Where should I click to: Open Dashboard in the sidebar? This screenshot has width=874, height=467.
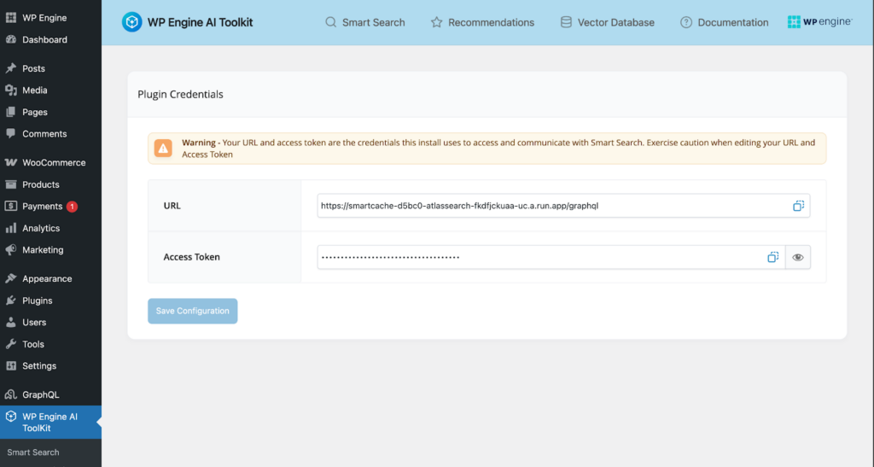pos(44,39)
